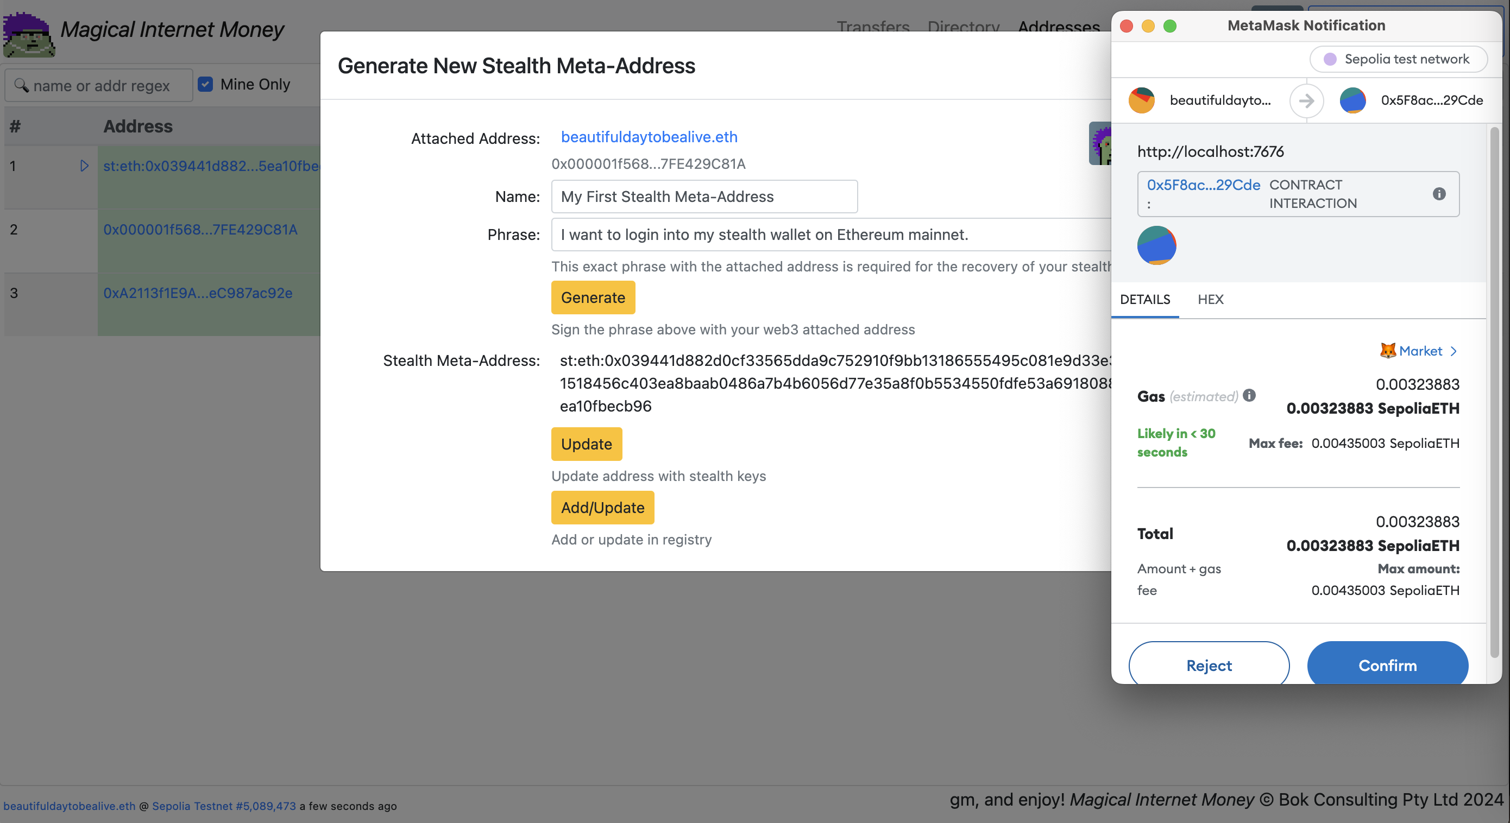This screenshot has width=1510, height=823.
Task: Expand row 1 with the triangle arrow
Action: point(84,166)
